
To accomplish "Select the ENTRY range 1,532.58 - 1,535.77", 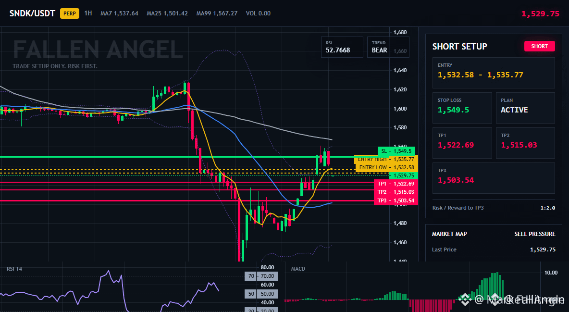I will pyautogui.click(x=481, y=75).
